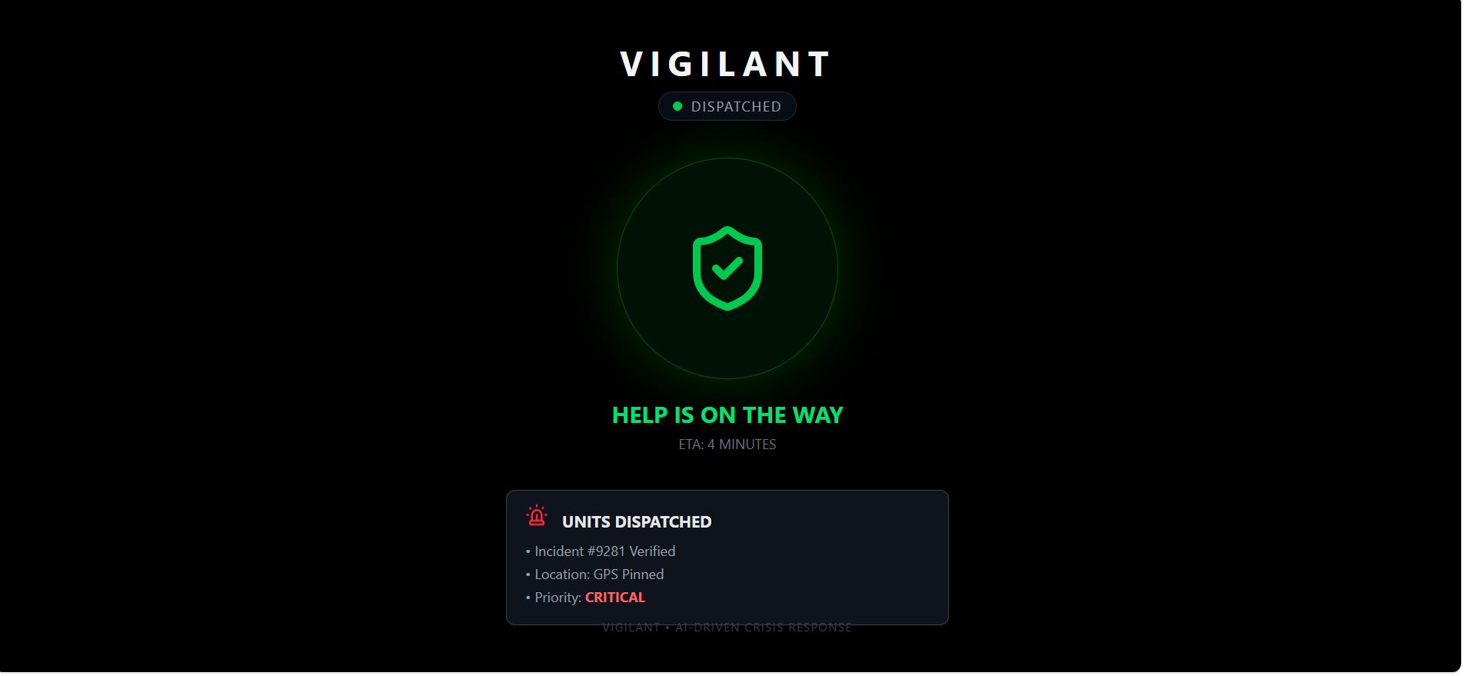Click the VIGILANT word in the footer
1465x676 pixels.
coord(631,628)
